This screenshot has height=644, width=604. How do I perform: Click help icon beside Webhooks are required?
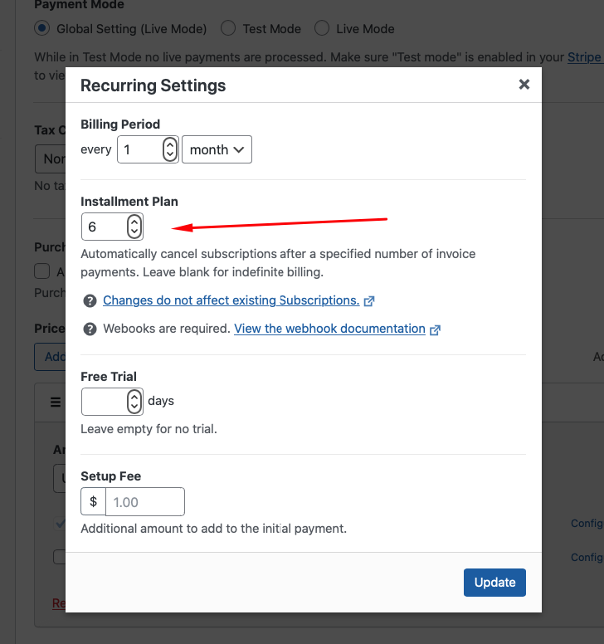(x=90, y=329)
